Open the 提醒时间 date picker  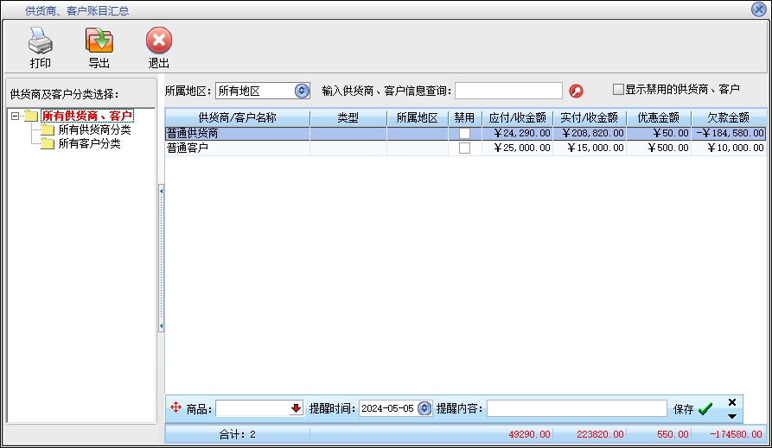click(424, 408)
